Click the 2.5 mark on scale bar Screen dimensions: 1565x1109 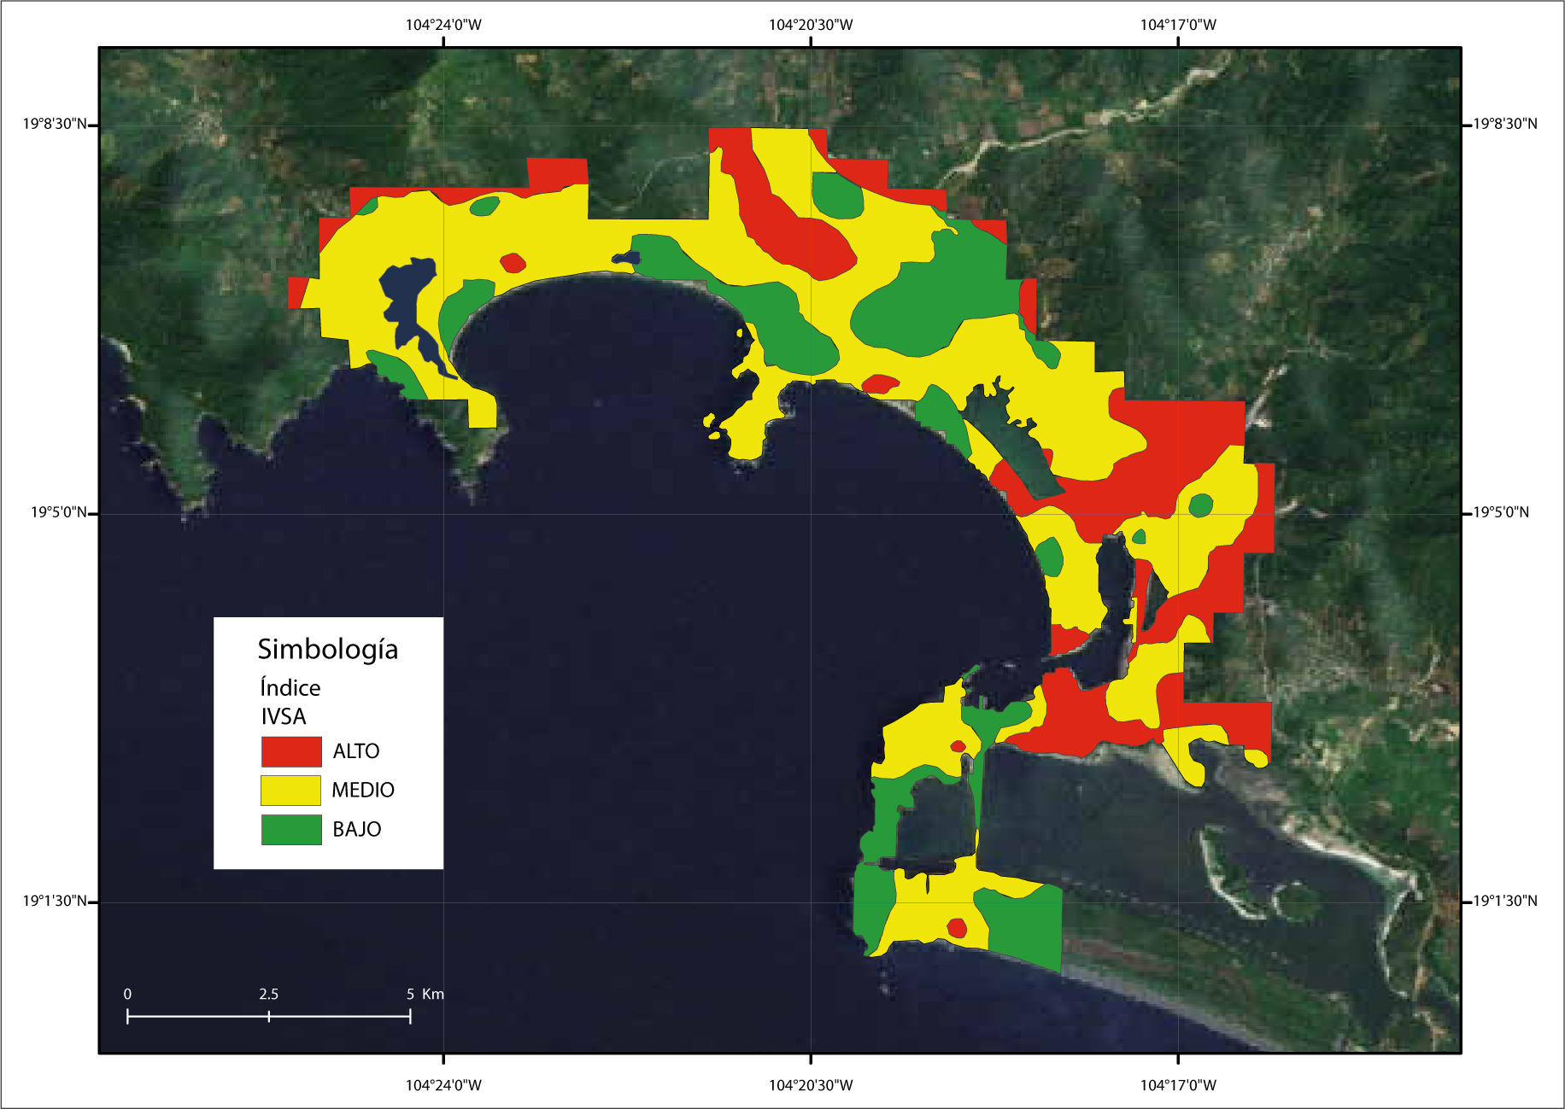click(268, 995)
